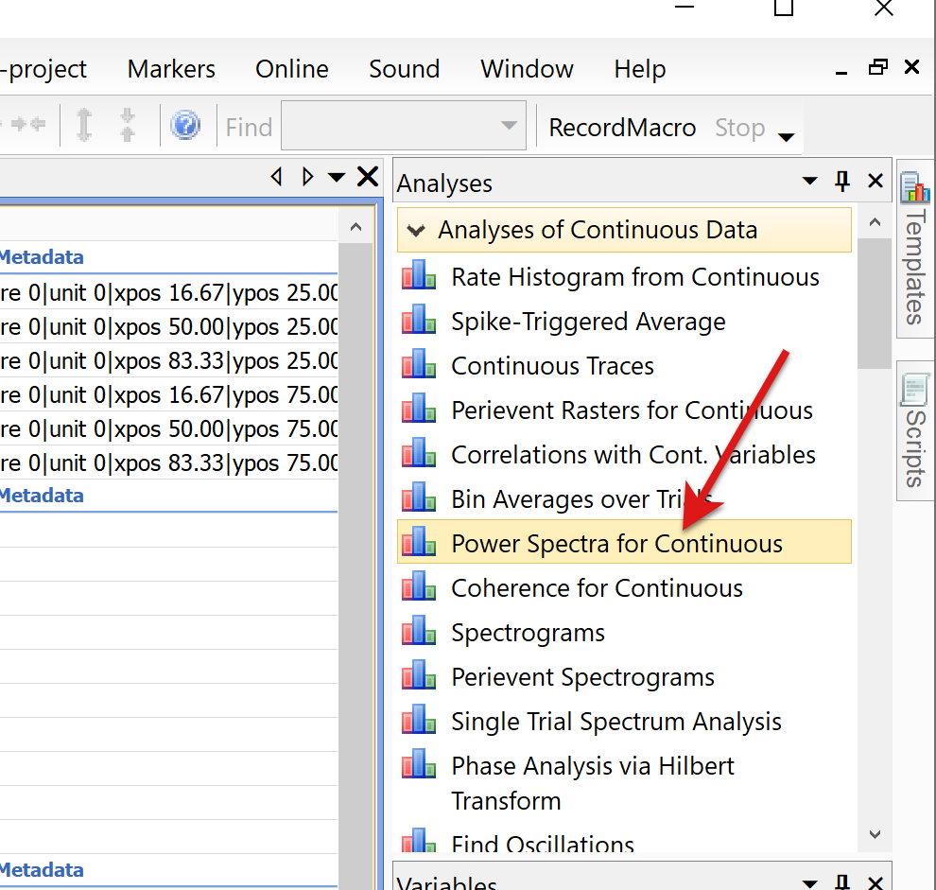Select row xpos 16.67|ypos 25.00
The height and width of the screenshot is (890, 936).
click(169, 292)
